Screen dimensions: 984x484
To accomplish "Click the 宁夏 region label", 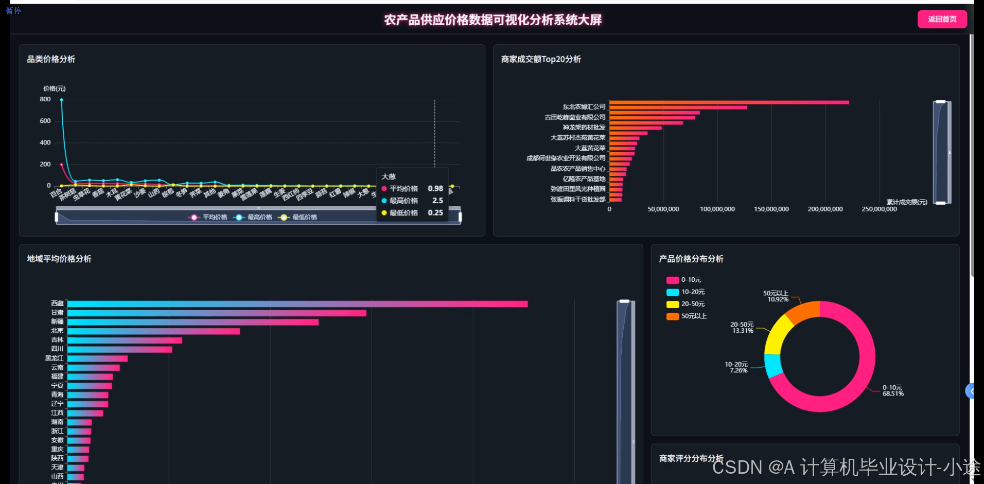I will point(57,386).
